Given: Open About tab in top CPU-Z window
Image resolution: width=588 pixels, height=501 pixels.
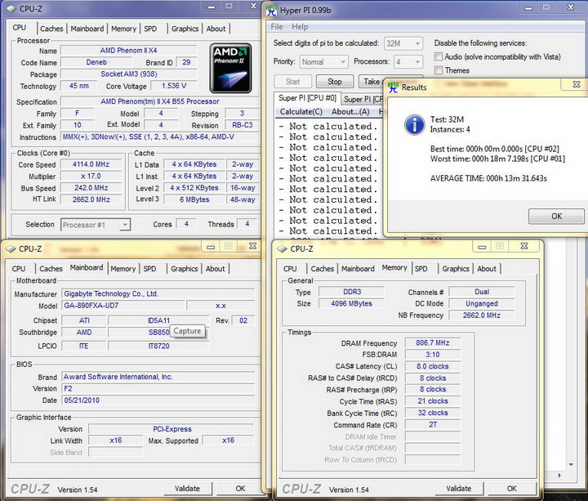Looking at the screenshot, I should coord(216,29).
